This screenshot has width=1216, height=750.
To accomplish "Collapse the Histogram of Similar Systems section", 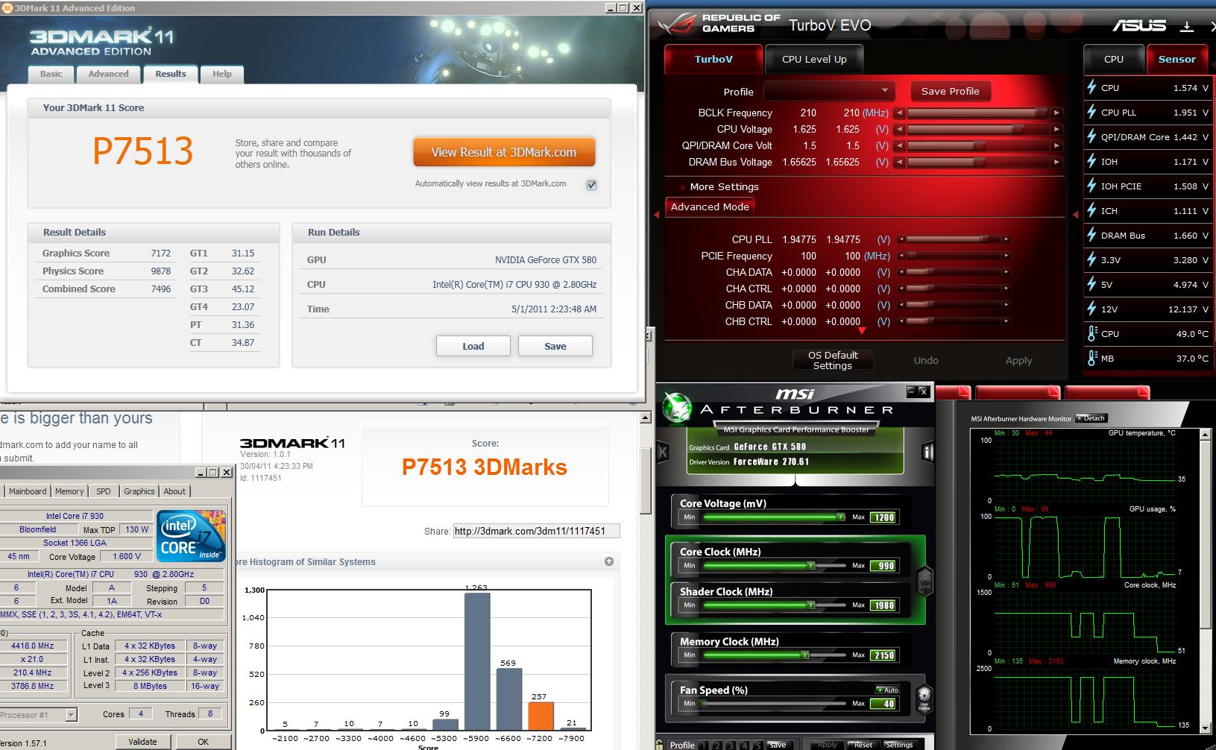I will (609, 561).
